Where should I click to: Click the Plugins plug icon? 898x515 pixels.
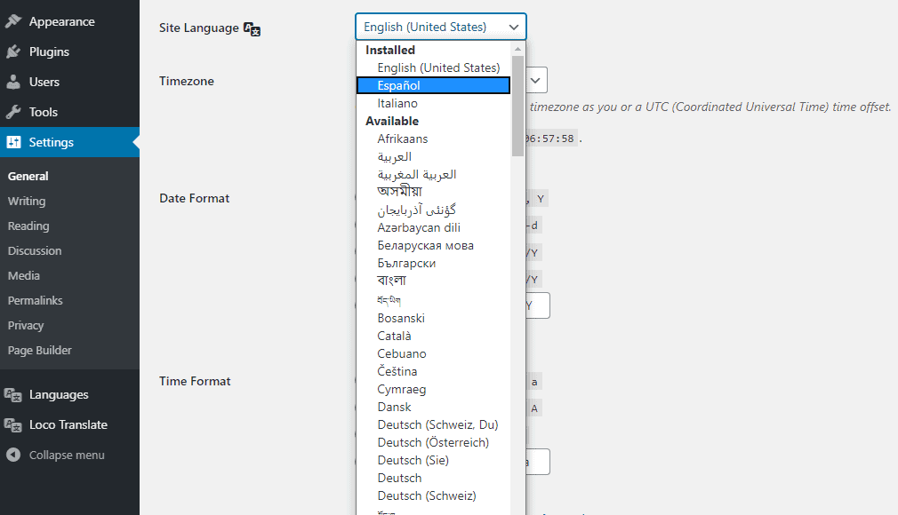pos(13,51)
